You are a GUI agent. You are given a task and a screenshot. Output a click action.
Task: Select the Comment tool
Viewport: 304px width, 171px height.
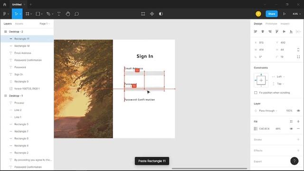click(76, 14)
